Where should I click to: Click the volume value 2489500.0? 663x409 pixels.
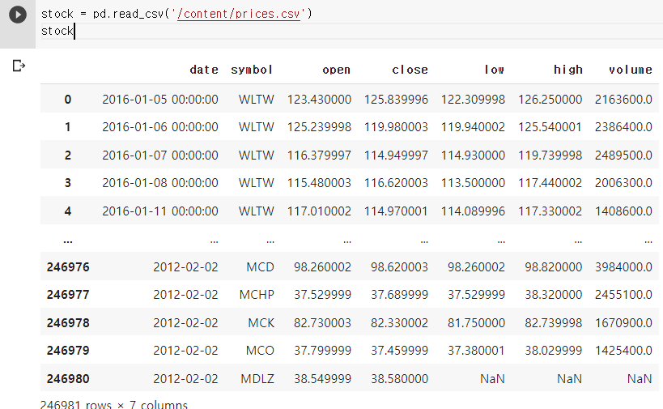(623, 156)
